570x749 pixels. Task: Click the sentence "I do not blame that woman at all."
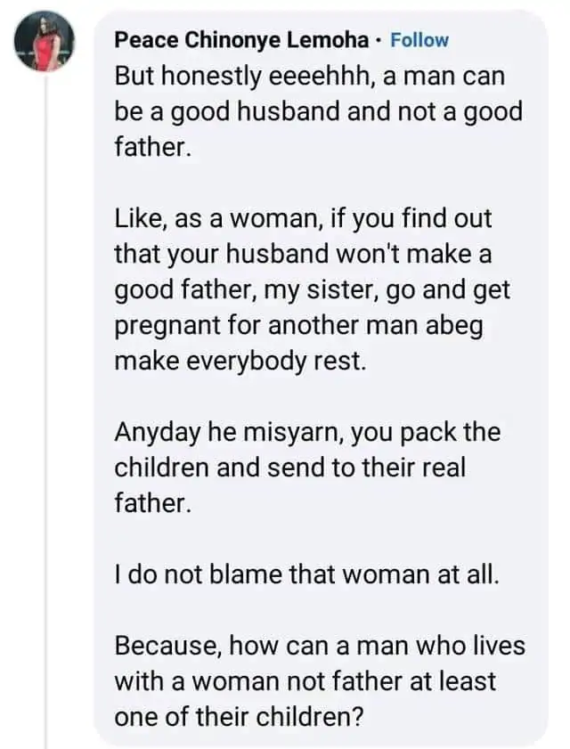308,574
